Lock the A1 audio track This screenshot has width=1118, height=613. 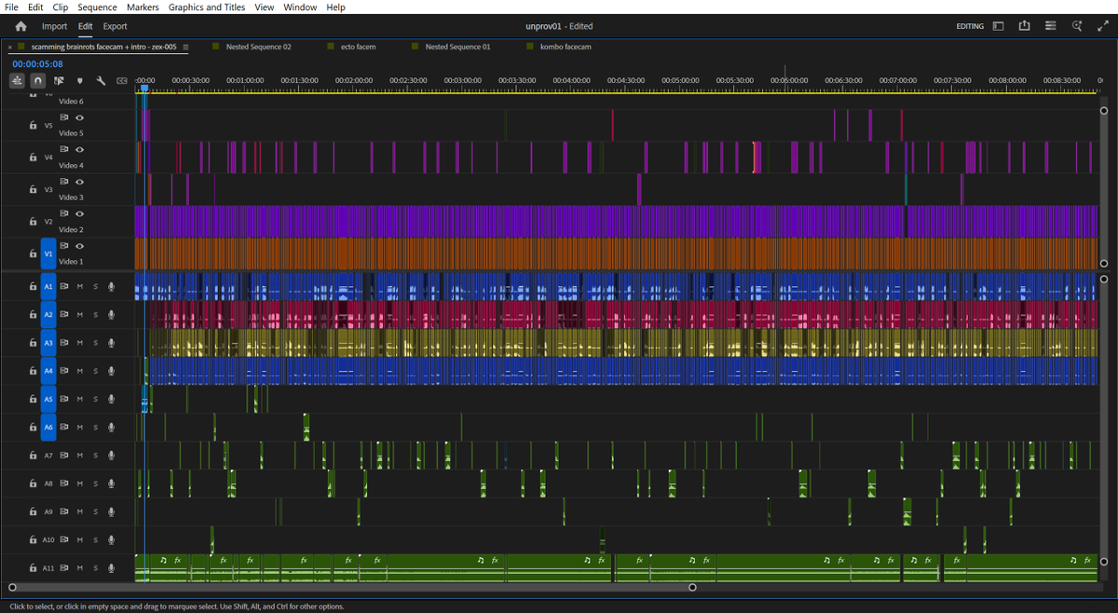point(33,287)
